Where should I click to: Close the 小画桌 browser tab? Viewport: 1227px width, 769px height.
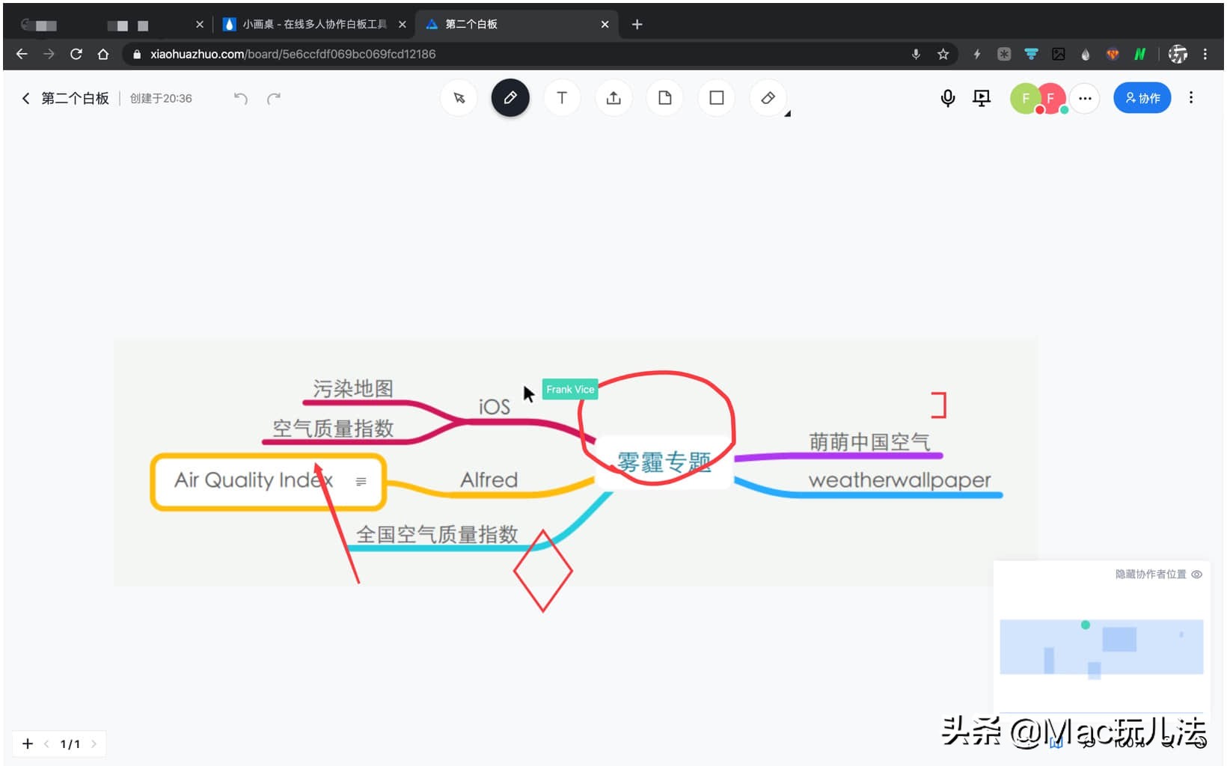[x=403, y=25]
